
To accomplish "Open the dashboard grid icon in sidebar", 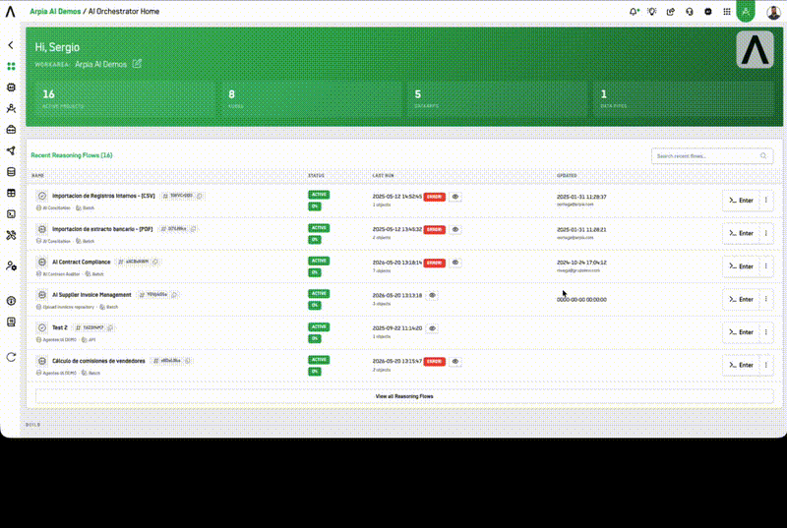I will [x=11, y=66].
